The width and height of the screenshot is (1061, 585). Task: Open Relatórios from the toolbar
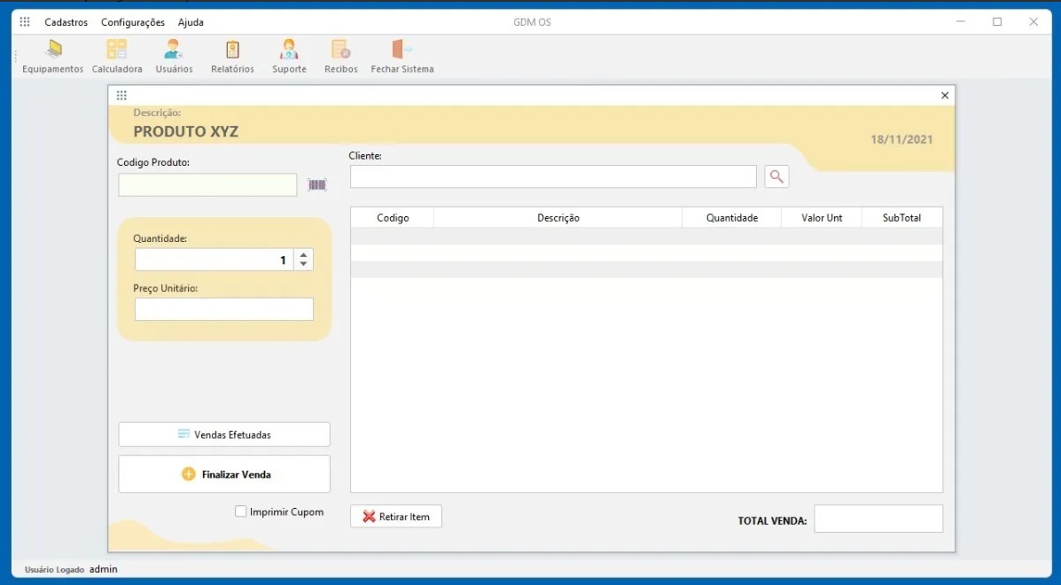[231, 55]
